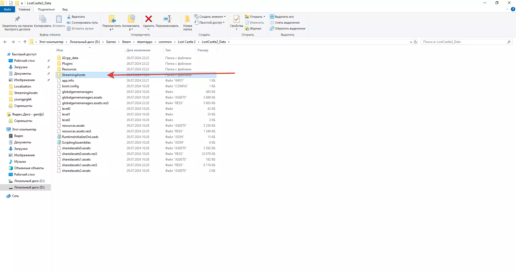The height and width of the screenshot is (273, 516).
Task: Select the Plugins folder
Action: [x=67, y=64]
